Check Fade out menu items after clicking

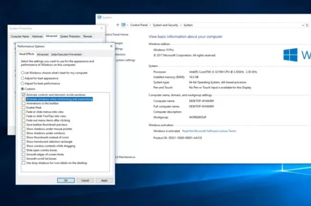(24, 120)
